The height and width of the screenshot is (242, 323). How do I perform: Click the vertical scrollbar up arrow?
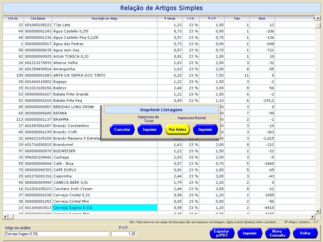click(318, 19)
